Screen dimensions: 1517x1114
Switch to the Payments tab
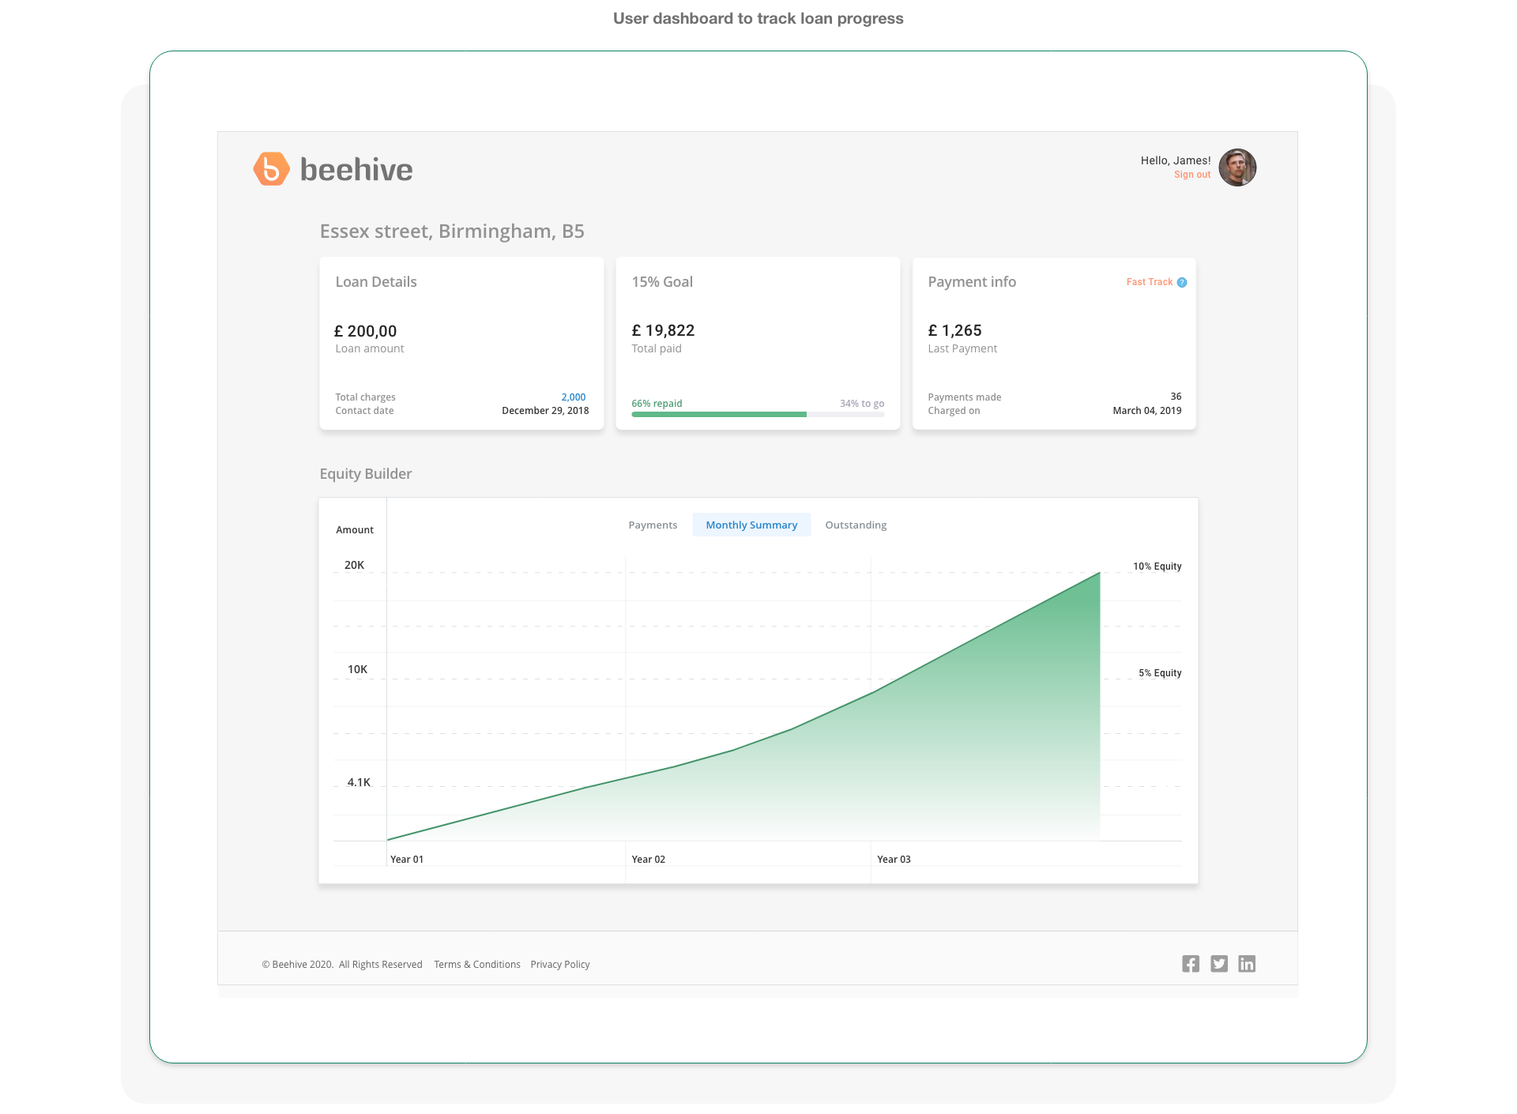653,525
